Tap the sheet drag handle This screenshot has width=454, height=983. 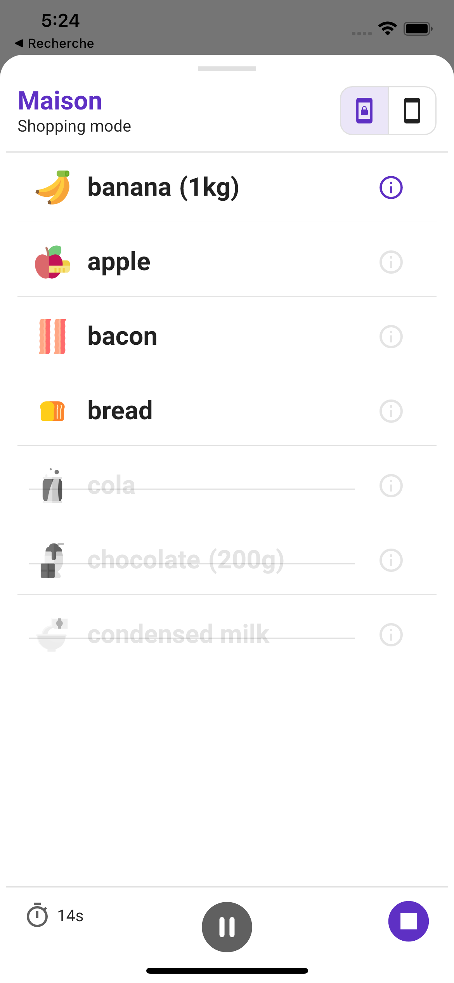pyautogui.click(x=227, y=69)
